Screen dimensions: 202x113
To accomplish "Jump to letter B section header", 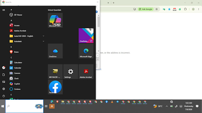I will tap(11, 47).
